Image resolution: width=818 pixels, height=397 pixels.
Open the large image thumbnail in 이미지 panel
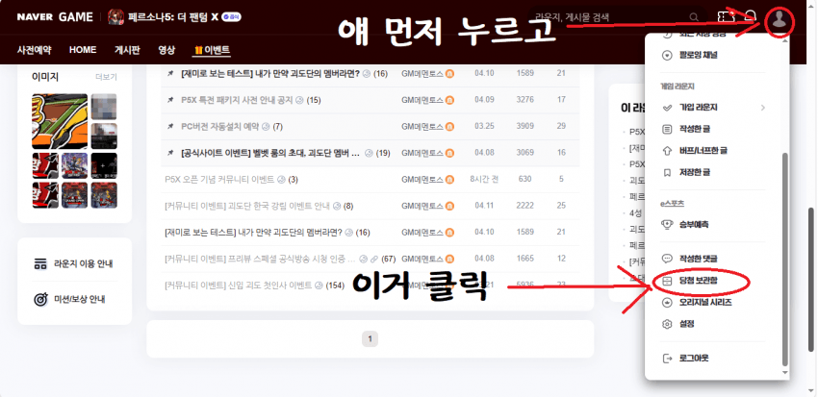[60, 121]
